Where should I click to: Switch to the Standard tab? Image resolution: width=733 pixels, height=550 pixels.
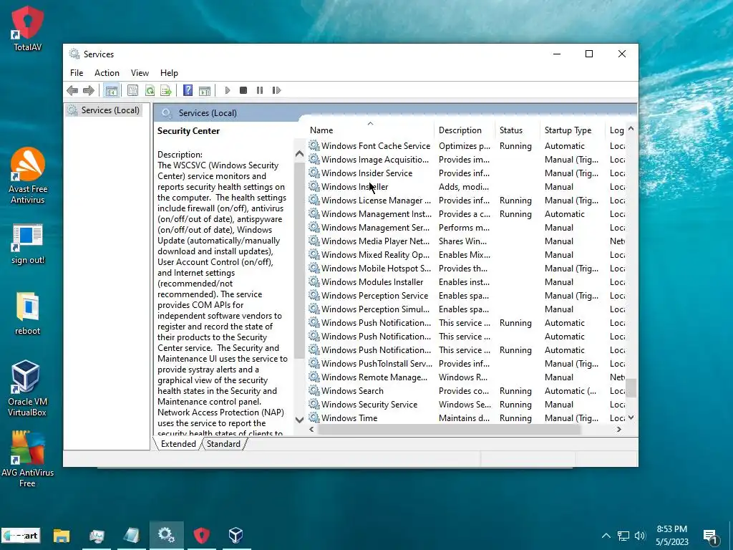[223, 444]
